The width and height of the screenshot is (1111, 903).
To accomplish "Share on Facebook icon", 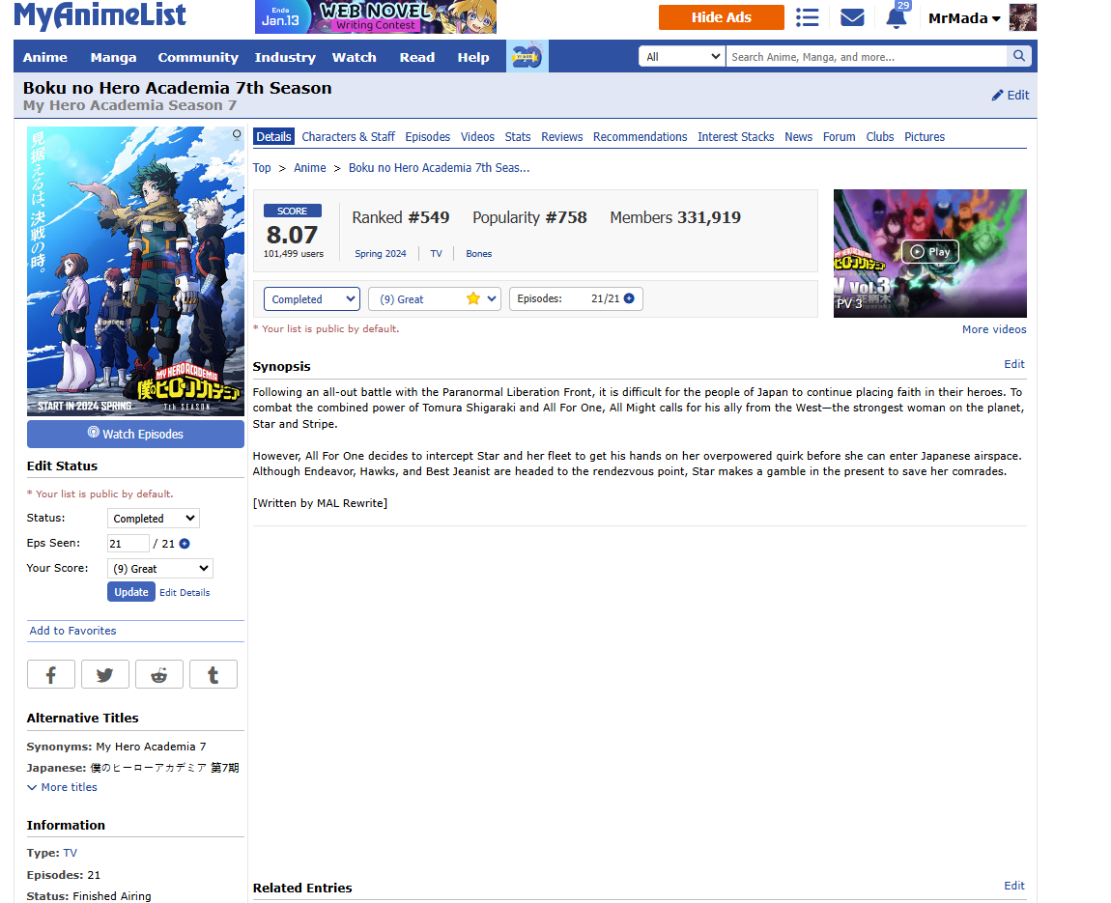I will point(51,674).
